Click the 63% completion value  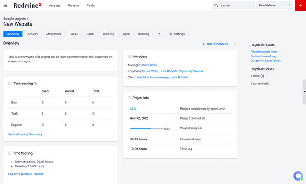coord(133,109)
